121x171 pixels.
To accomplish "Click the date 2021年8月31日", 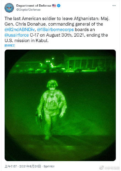I will (30, 166).
